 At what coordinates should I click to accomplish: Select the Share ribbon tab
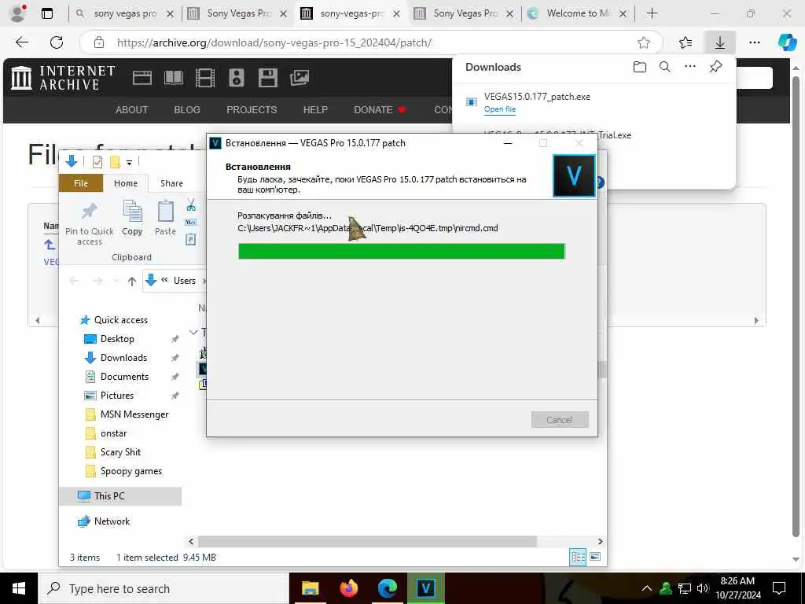coord(171,183)
